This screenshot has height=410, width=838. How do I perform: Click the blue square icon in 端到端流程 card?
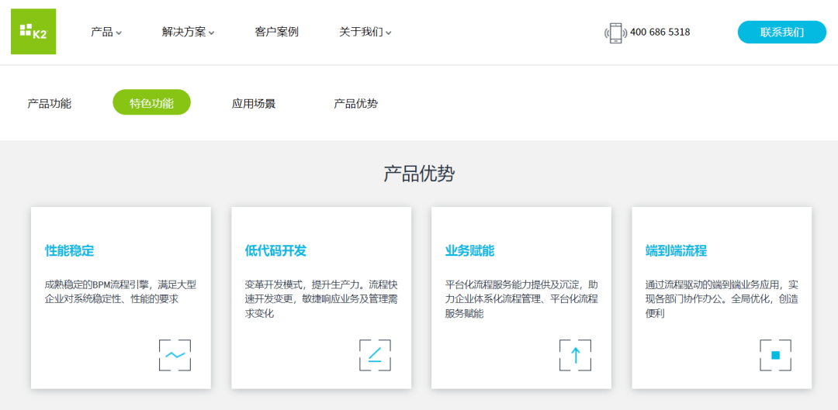pyautogui.click(x=775, y=355)
